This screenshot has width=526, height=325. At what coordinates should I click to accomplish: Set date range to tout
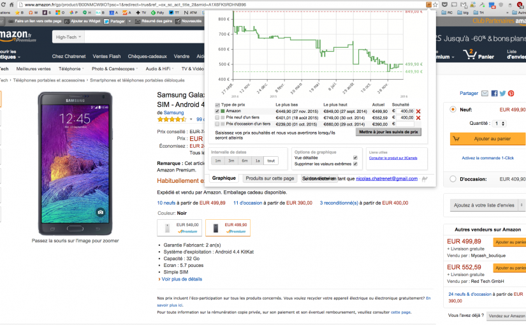(x=271, y=161)
